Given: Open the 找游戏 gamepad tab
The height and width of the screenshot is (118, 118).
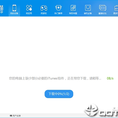Looking at the screenshot, I should [x=44, y=10].
